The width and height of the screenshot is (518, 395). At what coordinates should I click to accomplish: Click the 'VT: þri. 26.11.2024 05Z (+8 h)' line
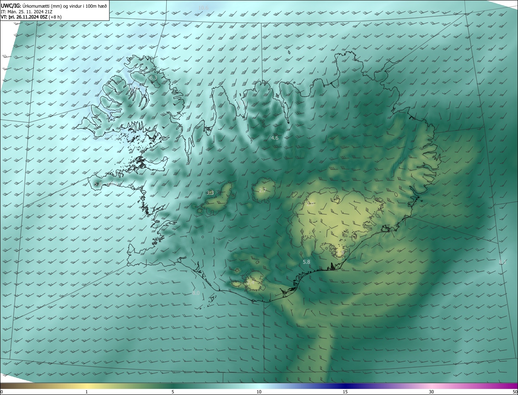click(32, 17)
